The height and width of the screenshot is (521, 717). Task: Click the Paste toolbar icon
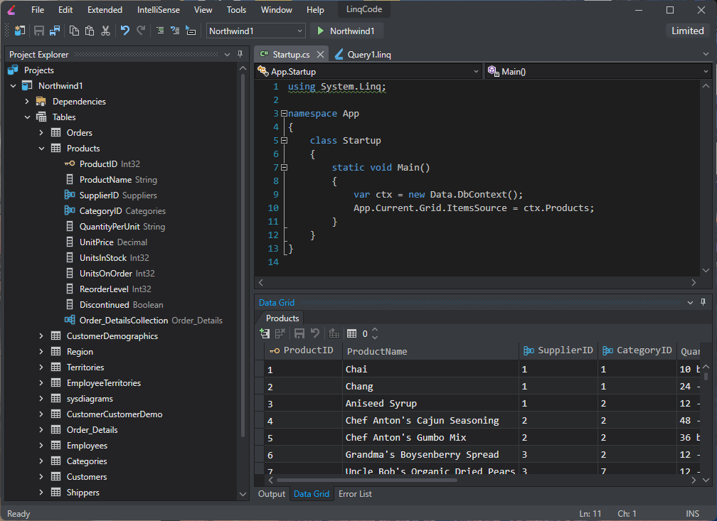[90, 31]
